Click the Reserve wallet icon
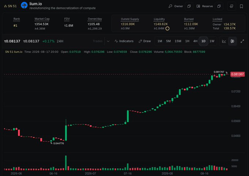Viewport: 249px width, 176px height. [x=198, y=6]
